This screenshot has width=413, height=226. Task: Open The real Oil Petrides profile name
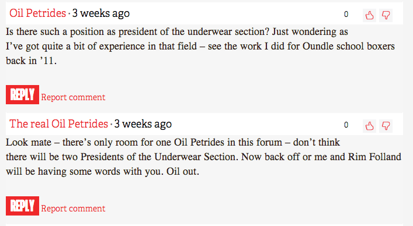[x=59, y=124]
